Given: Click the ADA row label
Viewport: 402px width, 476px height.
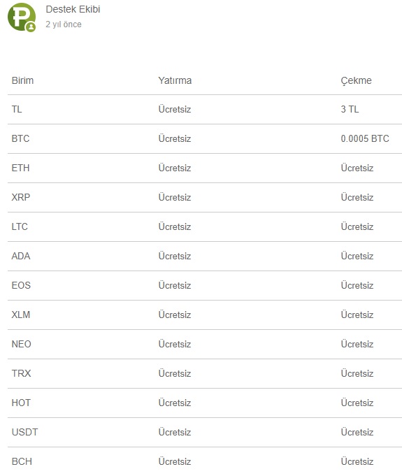Looking at the screenshot, I should (21, 256).
